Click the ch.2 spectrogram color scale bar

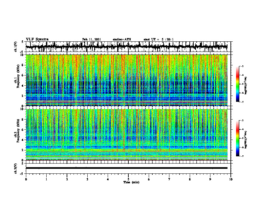click(x=238, y=138)
